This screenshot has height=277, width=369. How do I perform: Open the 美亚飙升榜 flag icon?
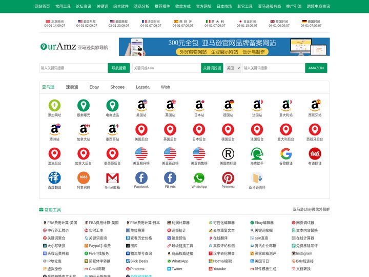click(x=141, y=153)
